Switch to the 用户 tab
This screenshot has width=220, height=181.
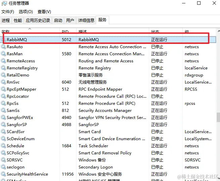coord(70,21)
